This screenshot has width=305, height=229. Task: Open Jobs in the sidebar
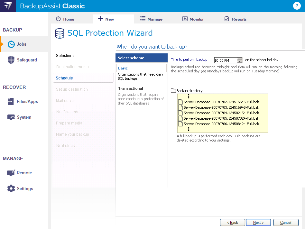pos(24,44)
